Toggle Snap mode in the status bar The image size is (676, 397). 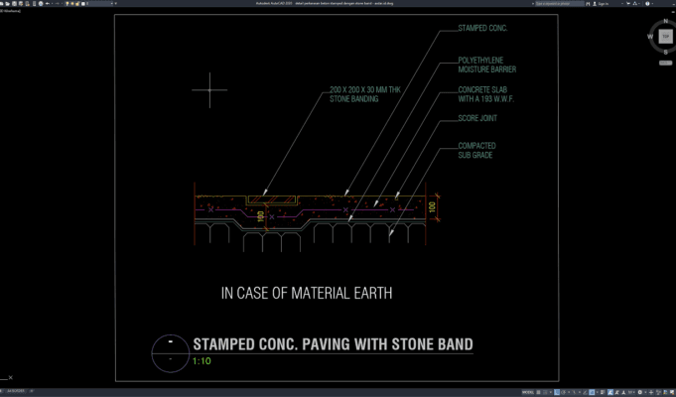click(545, 392)
